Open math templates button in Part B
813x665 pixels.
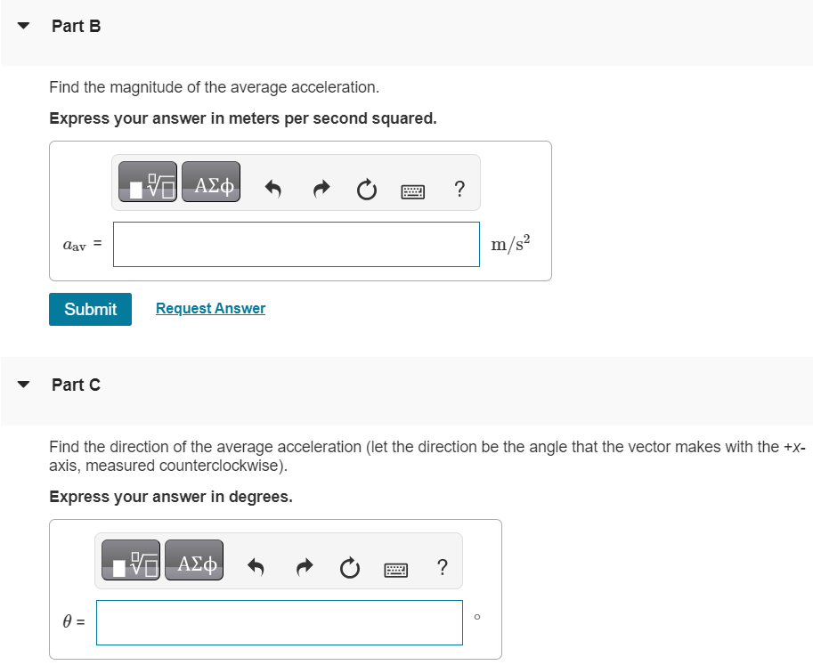148,182
